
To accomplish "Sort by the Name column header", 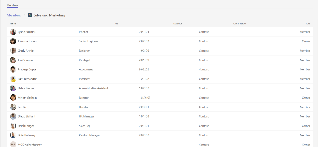I will (13, 23).
